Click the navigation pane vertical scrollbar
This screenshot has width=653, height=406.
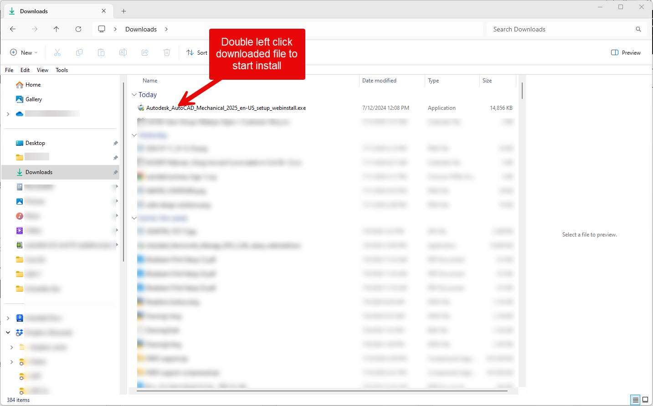(124, 172)
